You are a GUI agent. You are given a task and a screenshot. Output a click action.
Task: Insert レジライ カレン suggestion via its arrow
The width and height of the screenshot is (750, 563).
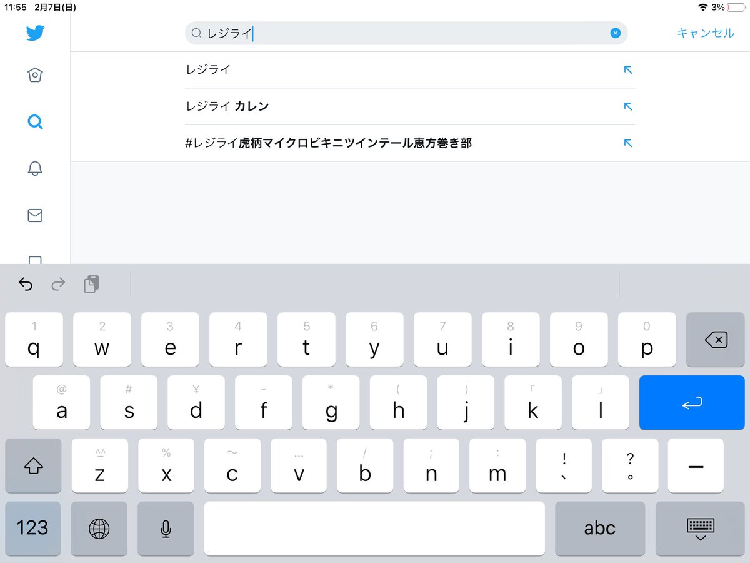pyautogui.click(x=628, y=106)
